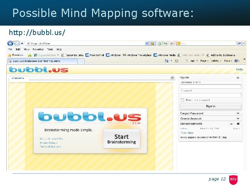Click the browser Back arrow button

[x=10, y=43]
